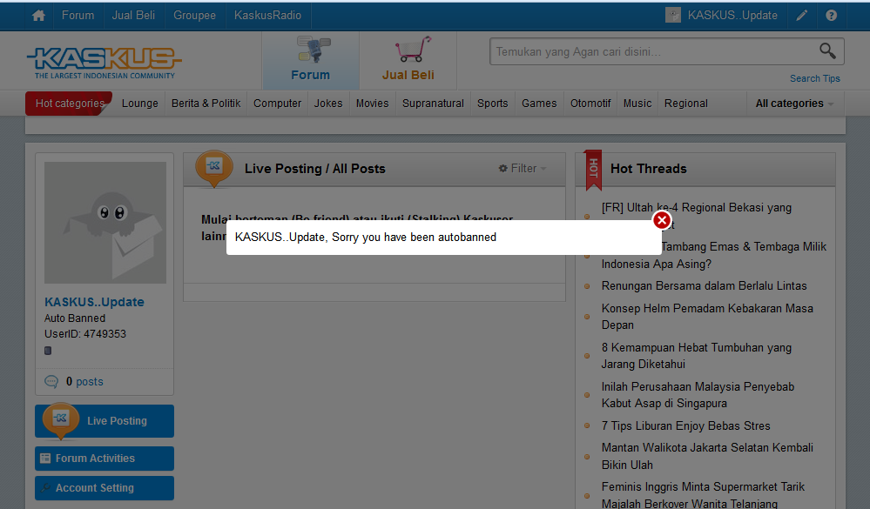Select the Music category
870x509 pixels.
[637, 104]
